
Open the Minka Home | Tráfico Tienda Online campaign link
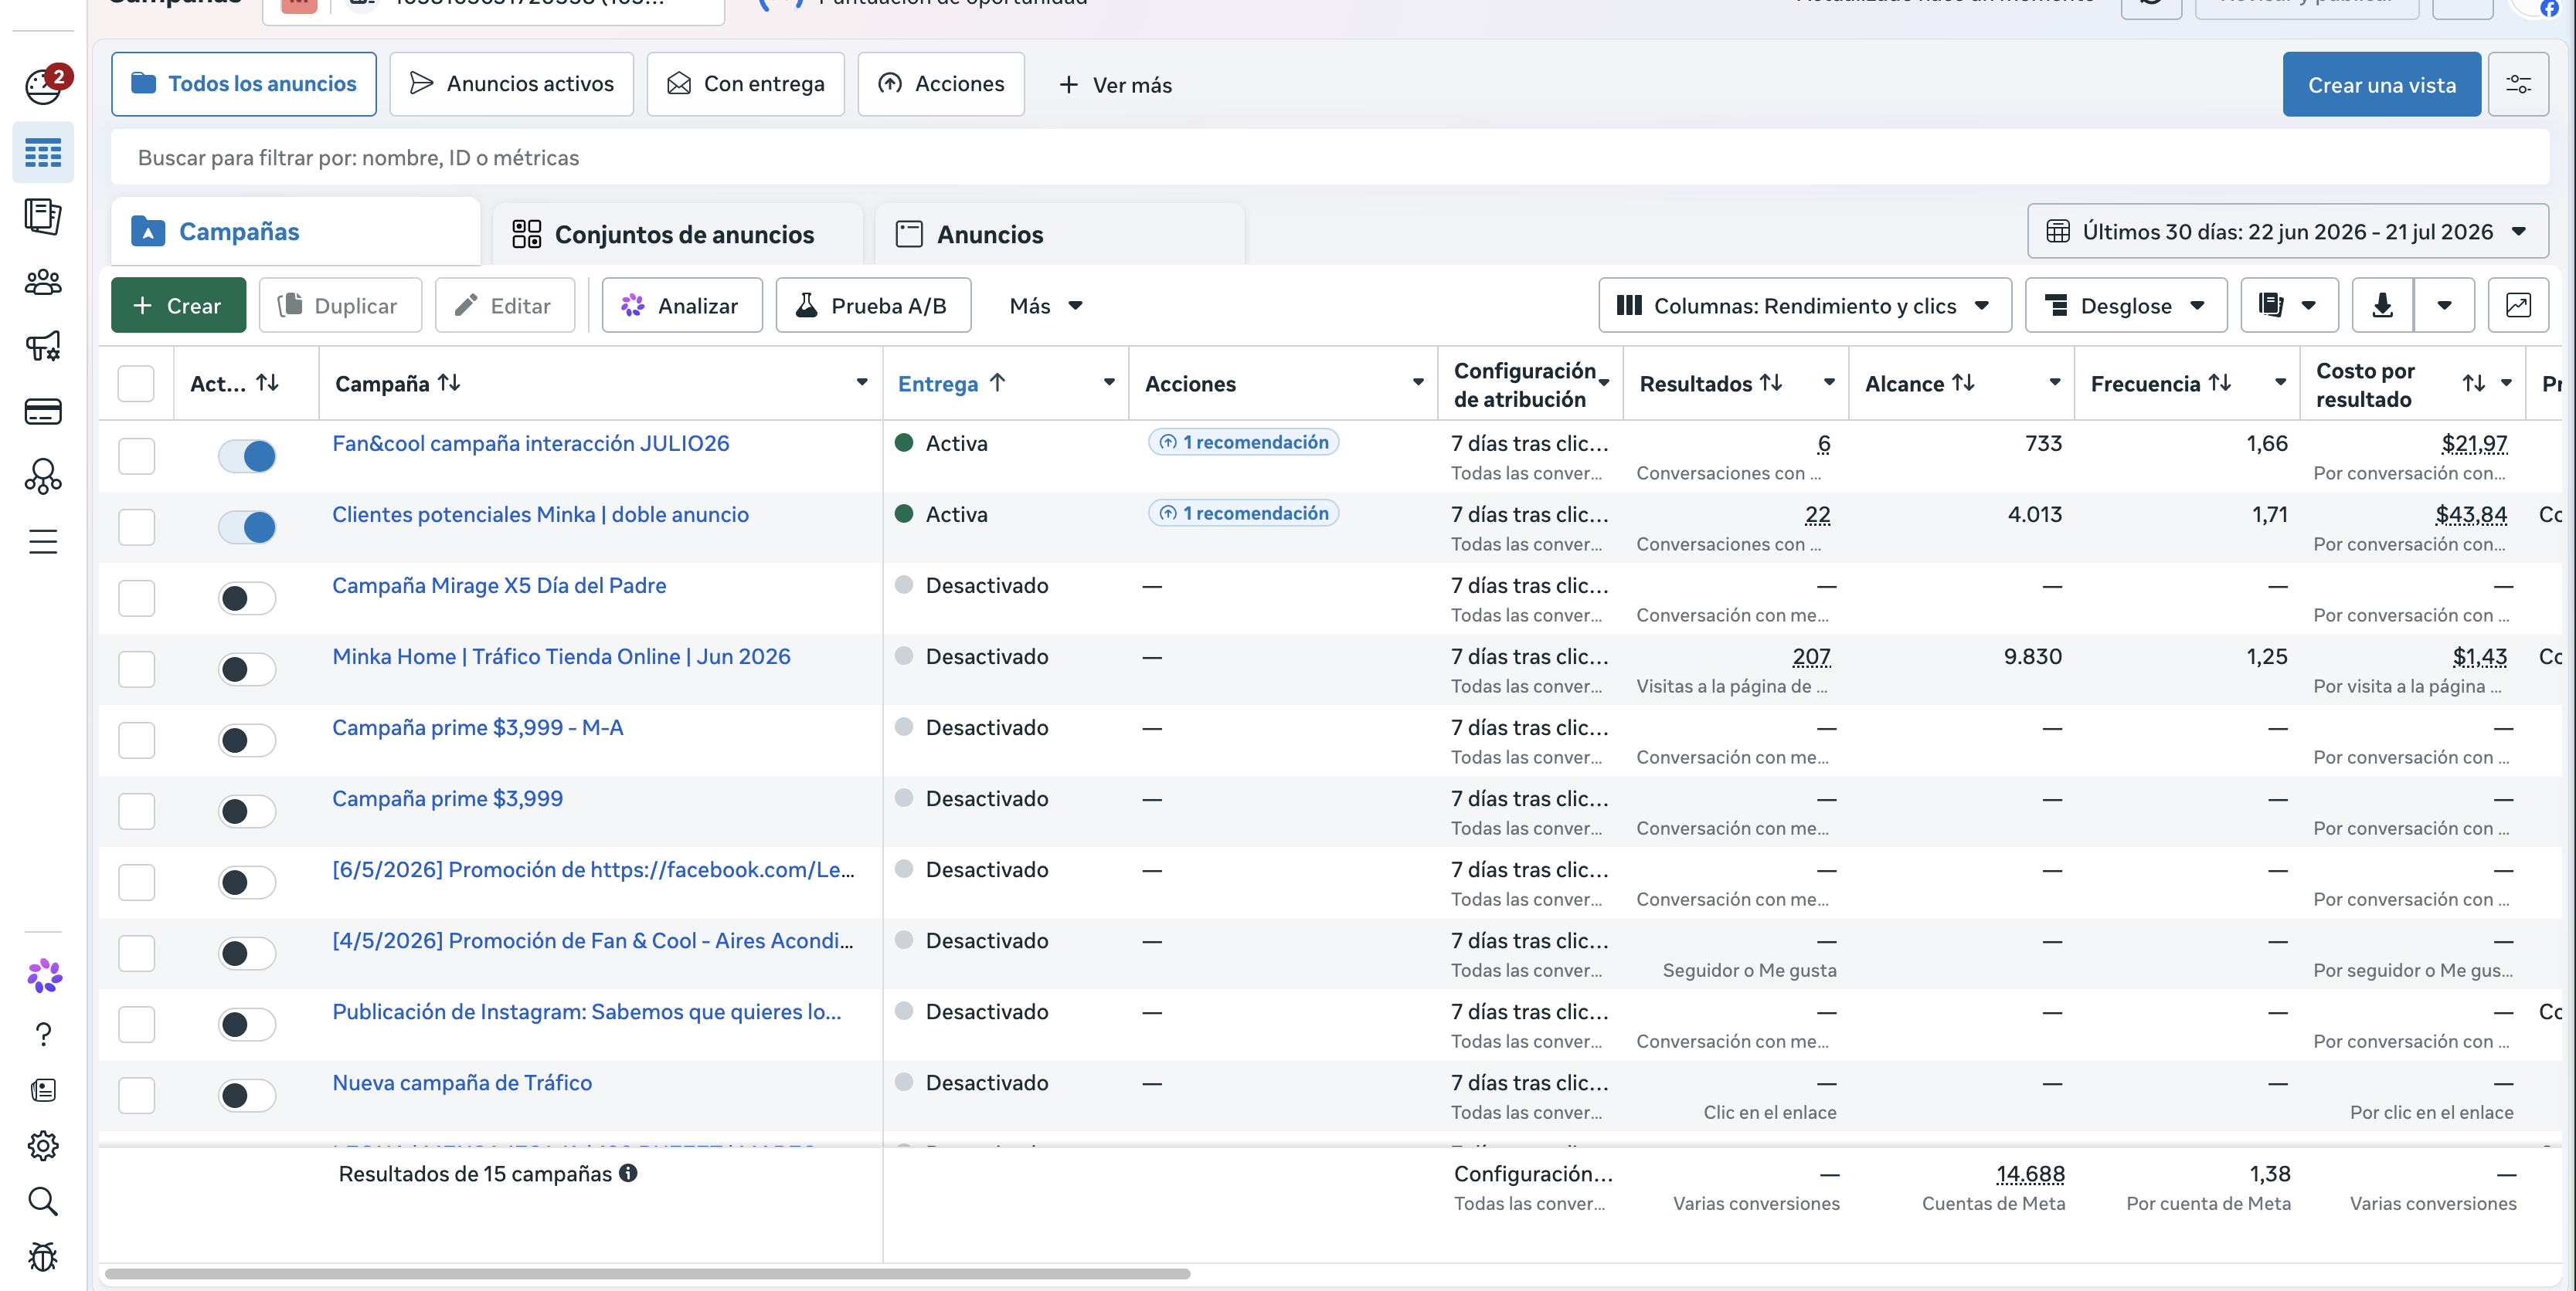coord(561,656)
